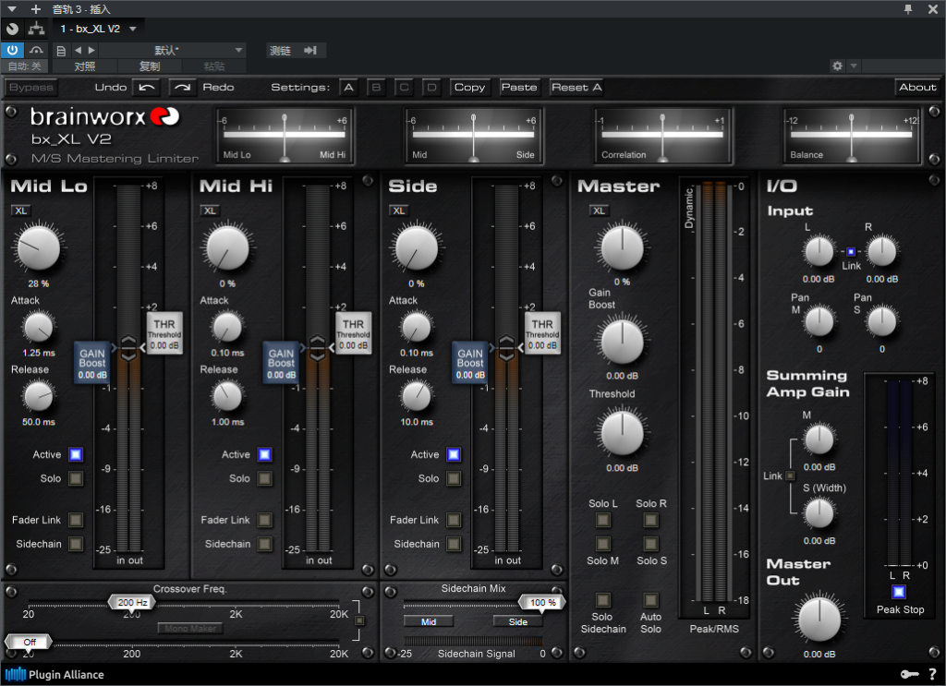
Task: Click the 200 Hz crossover slider handle
Action: click(x=132, y=602)
